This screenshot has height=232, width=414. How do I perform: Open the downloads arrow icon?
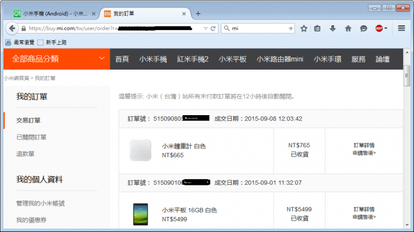pos(333,28)
